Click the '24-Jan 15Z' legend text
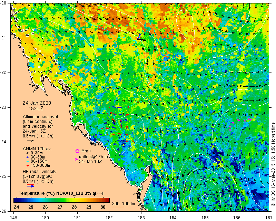 point(33,131)
